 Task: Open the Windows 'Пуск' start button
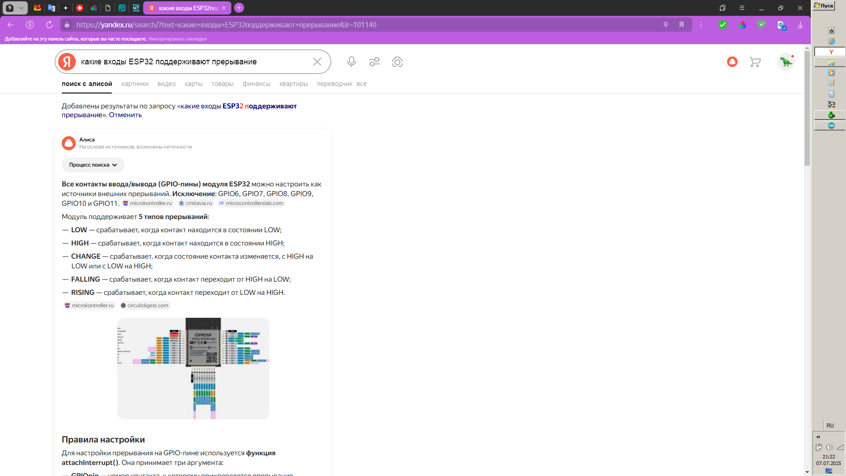(824, 5)
